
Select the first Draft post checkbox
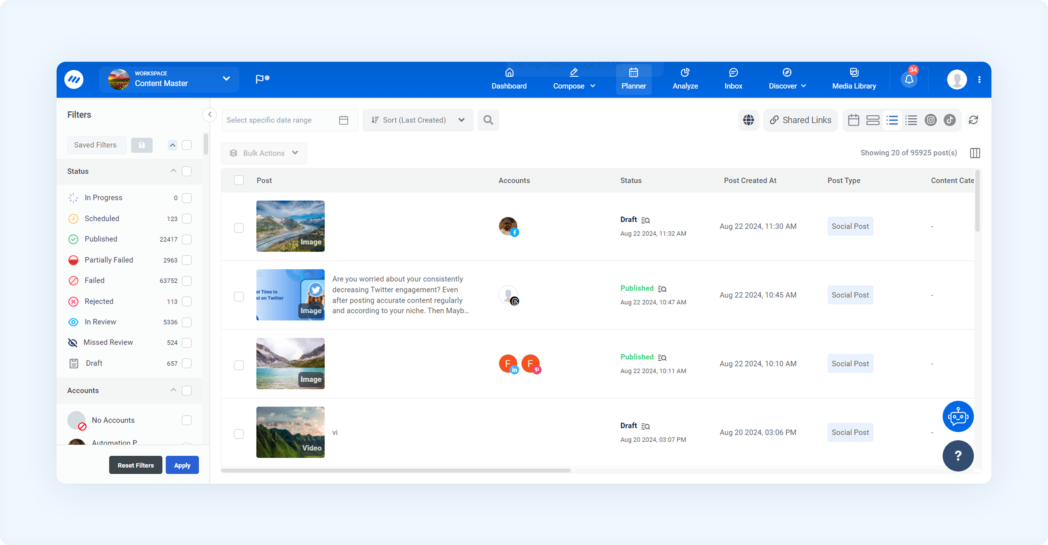tap(239, 228)
